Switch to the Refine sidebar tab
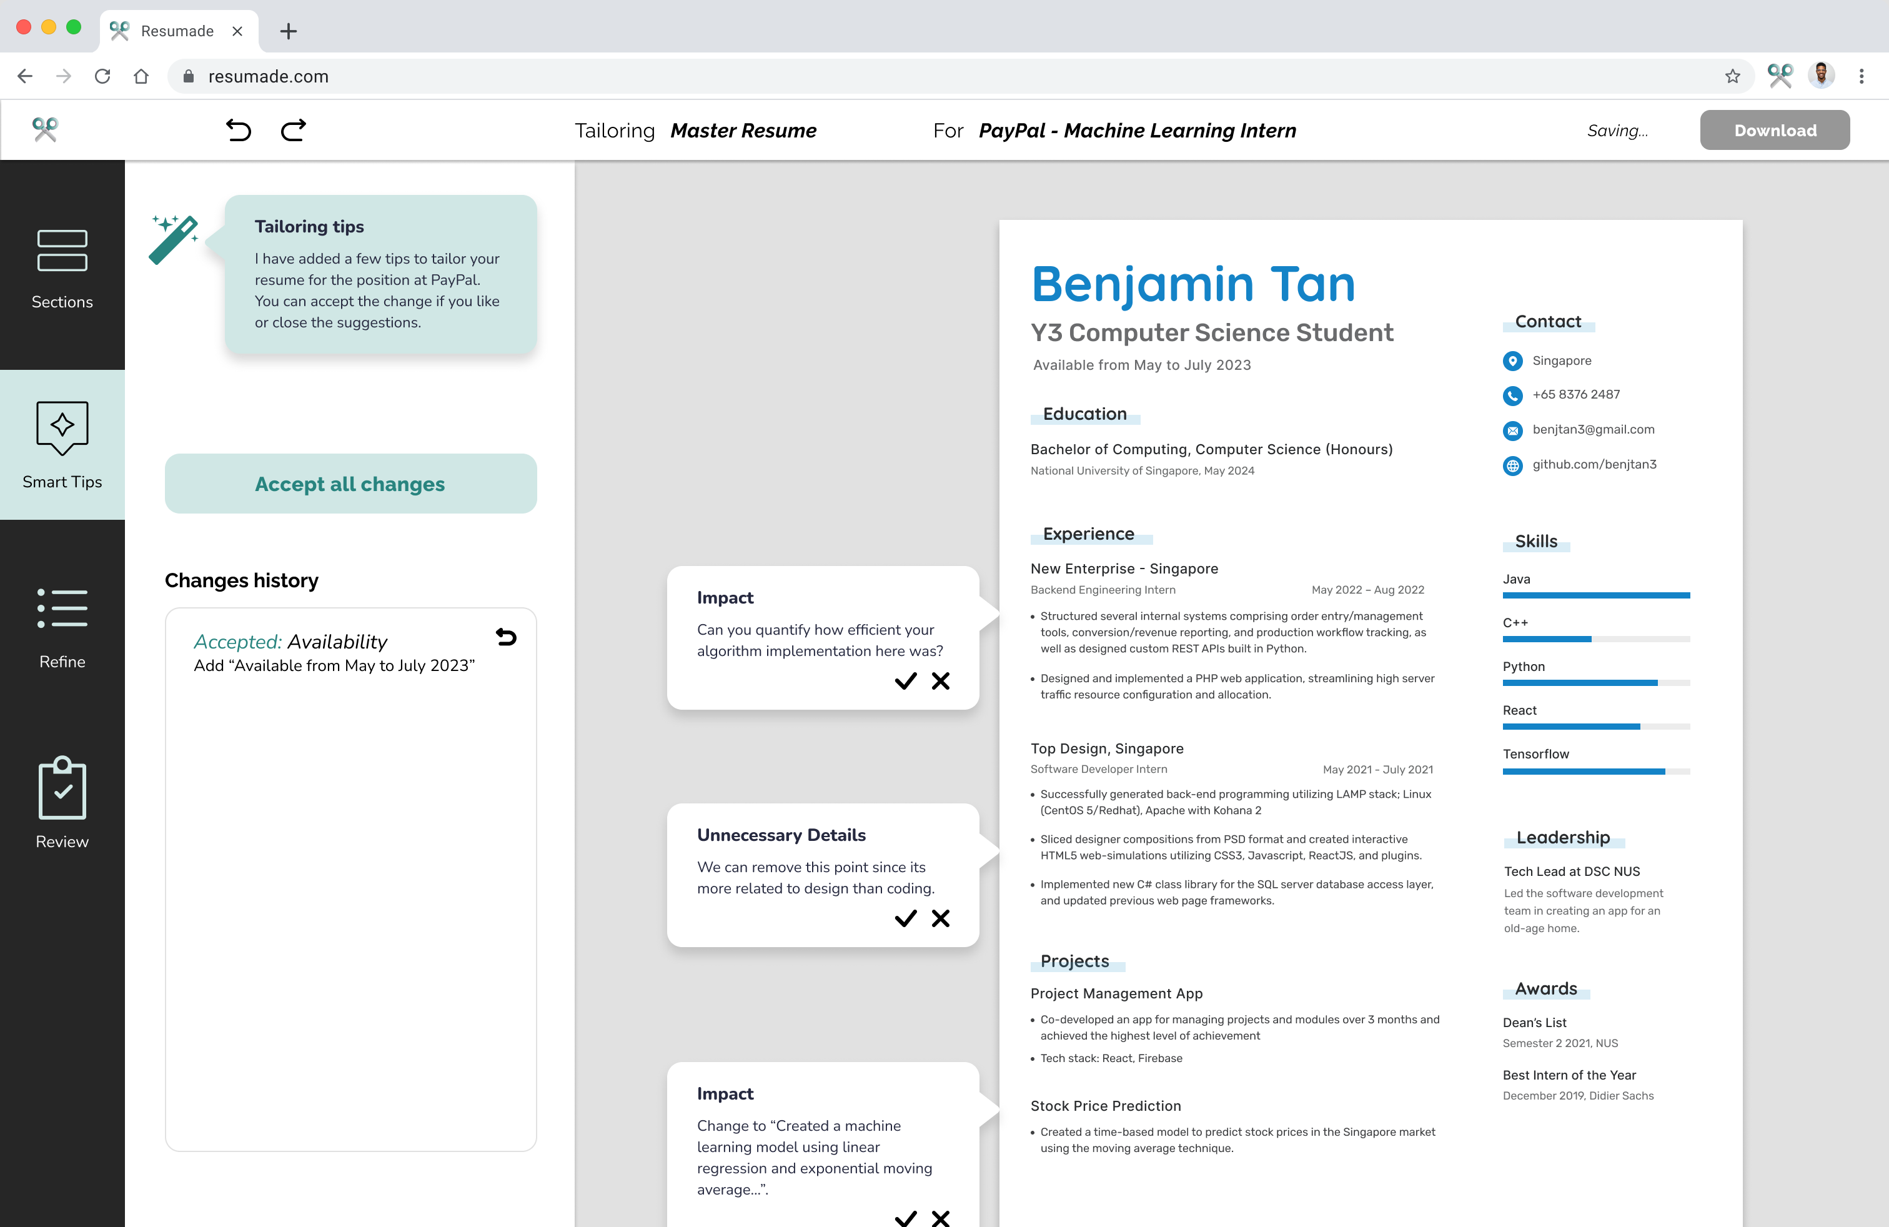The image size is (1889, 1227). click(62, 627)
